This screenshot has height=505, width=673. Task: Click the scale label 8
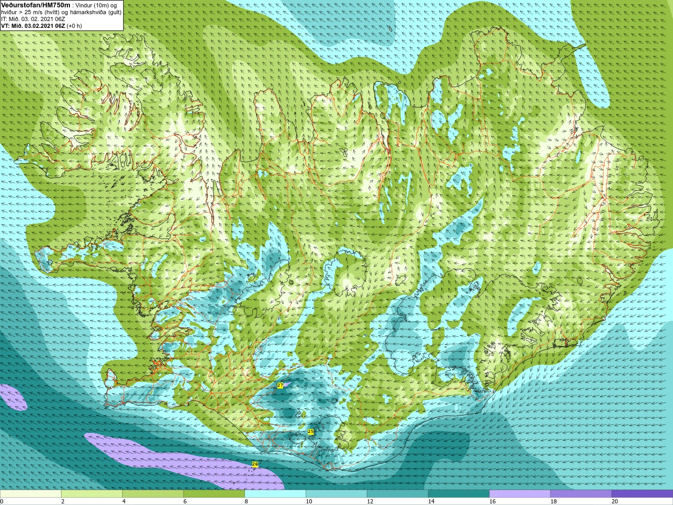(x=246, y=501)
